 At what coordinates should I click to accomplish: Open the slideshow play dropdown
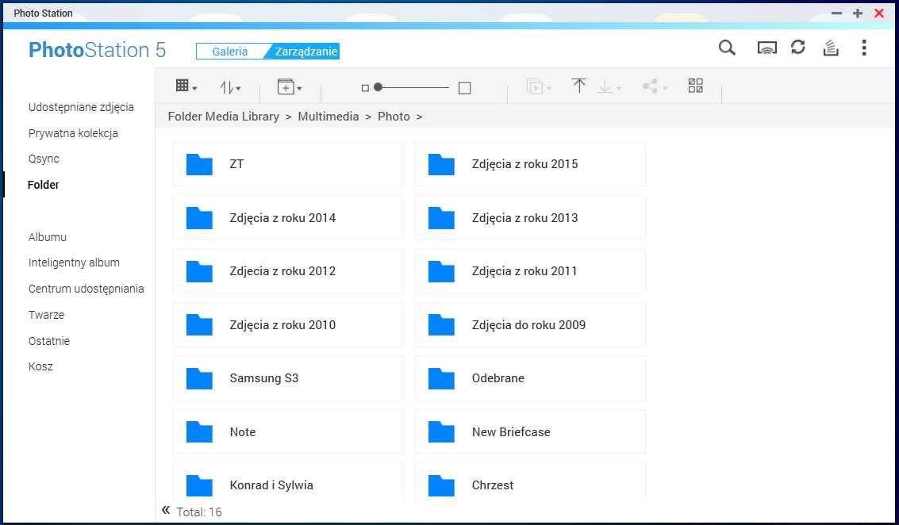(x=539, y=87)
